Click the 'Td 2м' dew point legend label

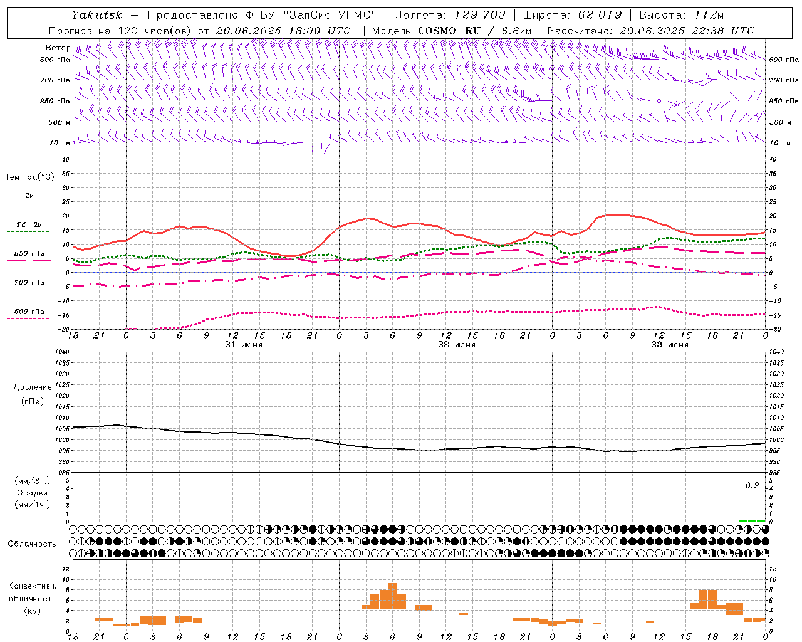point(29,224)
